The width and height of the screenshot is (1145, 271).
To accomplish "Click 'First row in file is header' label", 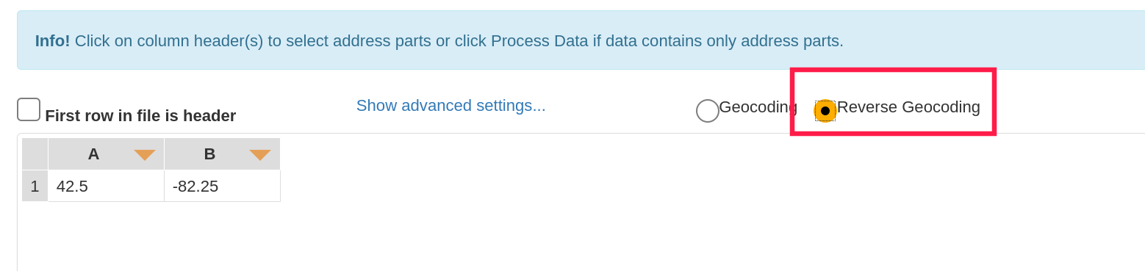I will (x=140, y=116).
